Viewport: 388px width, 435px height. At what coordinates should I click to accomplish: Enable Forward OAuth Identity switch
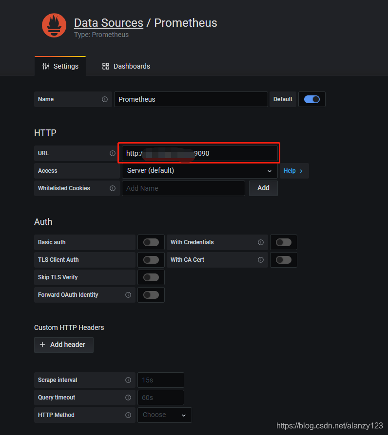151,295
